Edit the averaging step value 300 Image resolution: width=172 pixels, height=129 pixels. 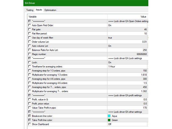point(127,79)
